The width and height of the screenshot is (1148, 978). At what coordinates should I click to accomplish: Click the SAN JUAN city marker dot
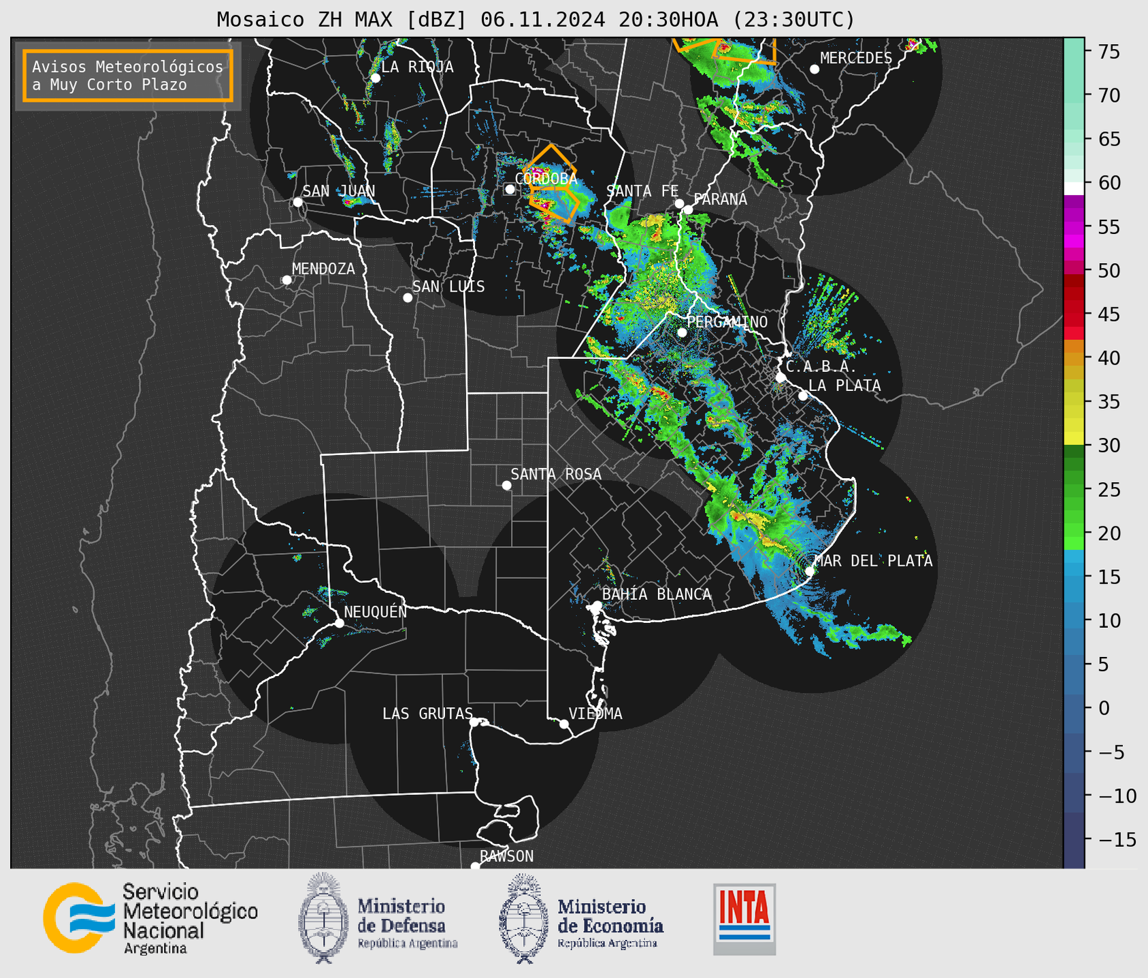tap(297, 202)
